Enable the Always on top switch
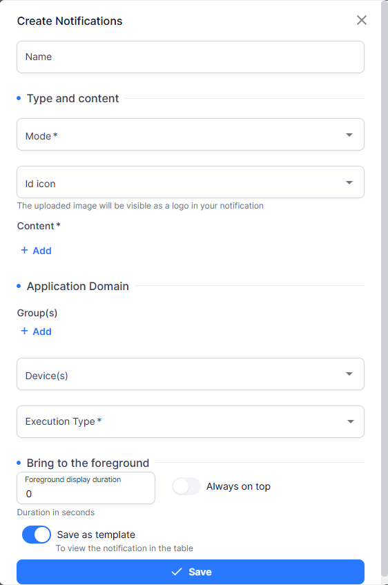Screen dimensions: 388x585 click(x=186, y=486)
